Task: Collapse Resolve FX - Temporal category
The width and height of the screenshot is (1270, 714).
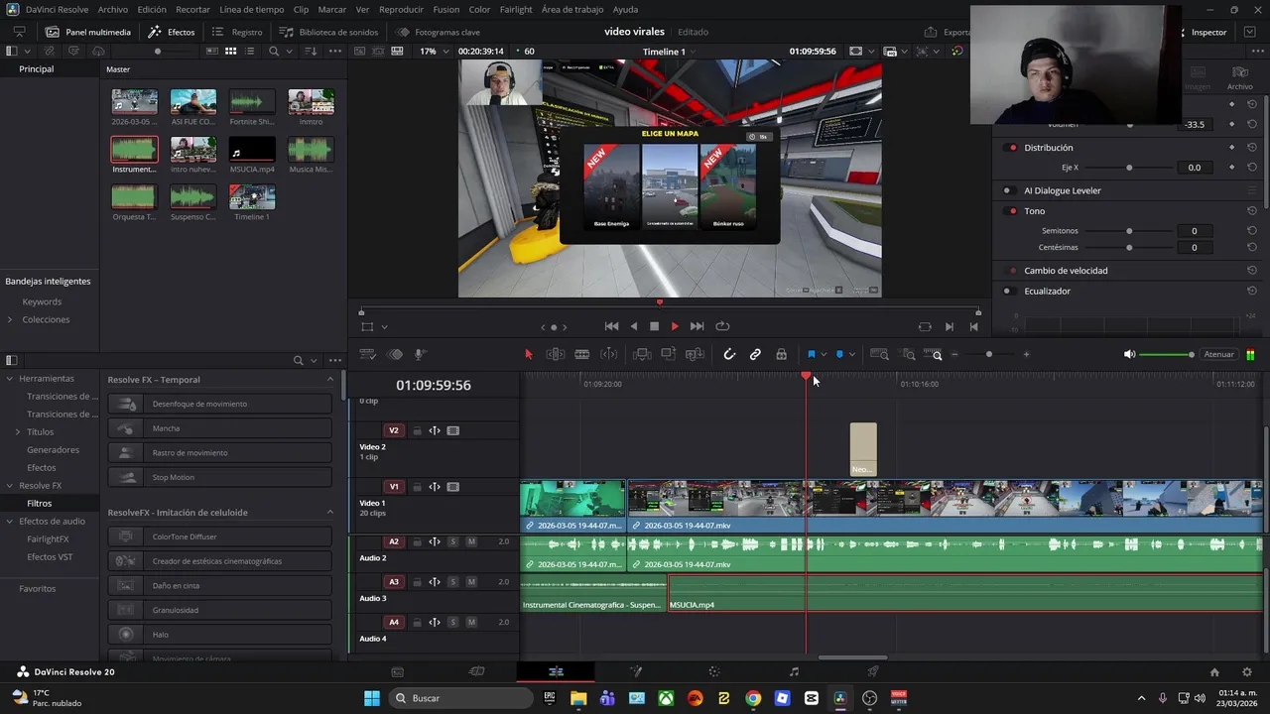Action: point(330,380)
